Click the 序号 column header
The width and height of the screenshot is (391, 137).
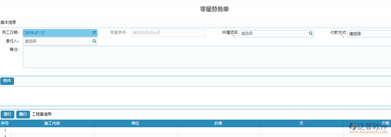5,123
